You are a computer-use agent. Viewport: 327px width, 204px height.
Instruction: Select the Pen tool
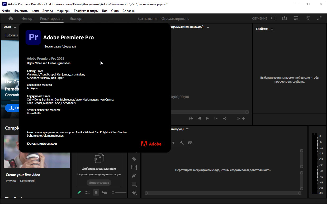pyautogui.click(x=134, y=175)
